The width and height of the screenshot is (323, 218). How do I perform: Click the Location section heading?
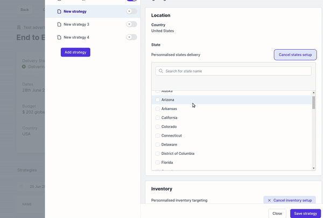(x=160, y=15)
